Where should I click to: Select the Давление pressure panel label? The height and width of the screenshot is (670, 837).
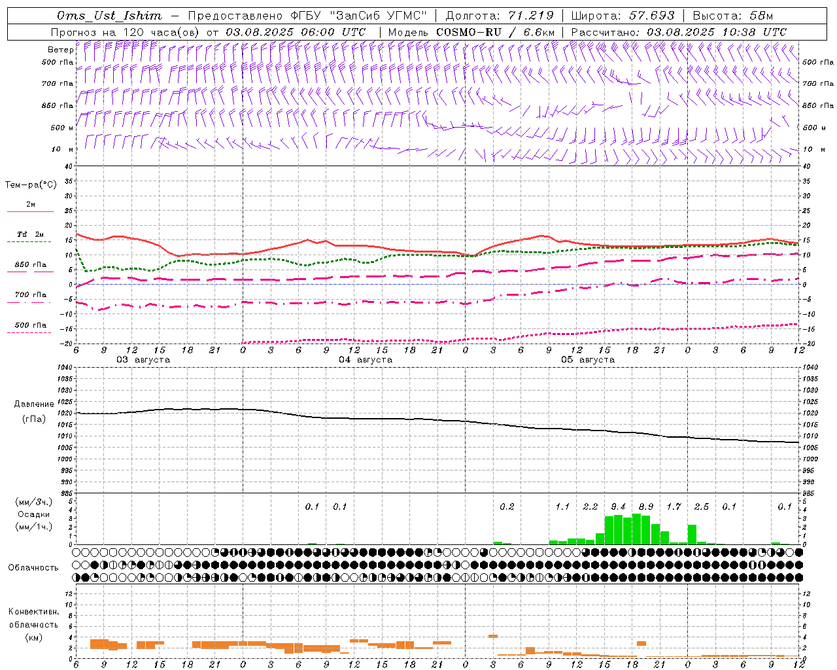click(34, 404)
